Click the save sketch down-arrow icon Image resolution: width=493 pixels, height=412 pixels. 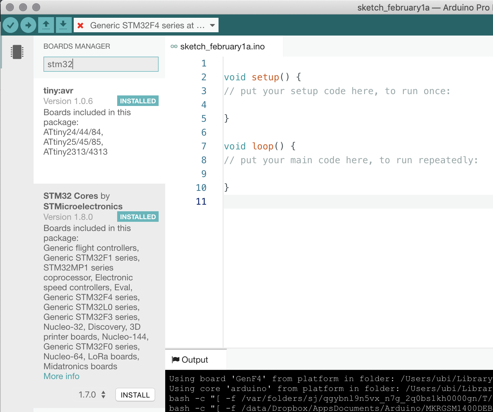[x=64, y=25]
